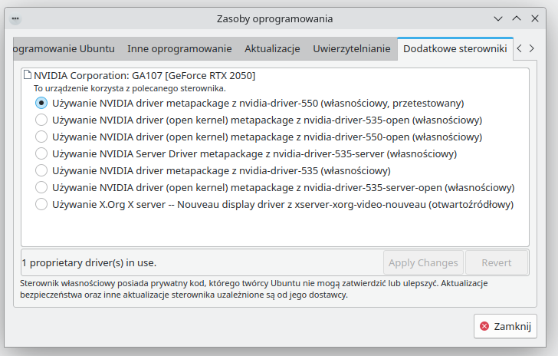Choose the nvidia-driver-550-open option

tap(259, 137)
